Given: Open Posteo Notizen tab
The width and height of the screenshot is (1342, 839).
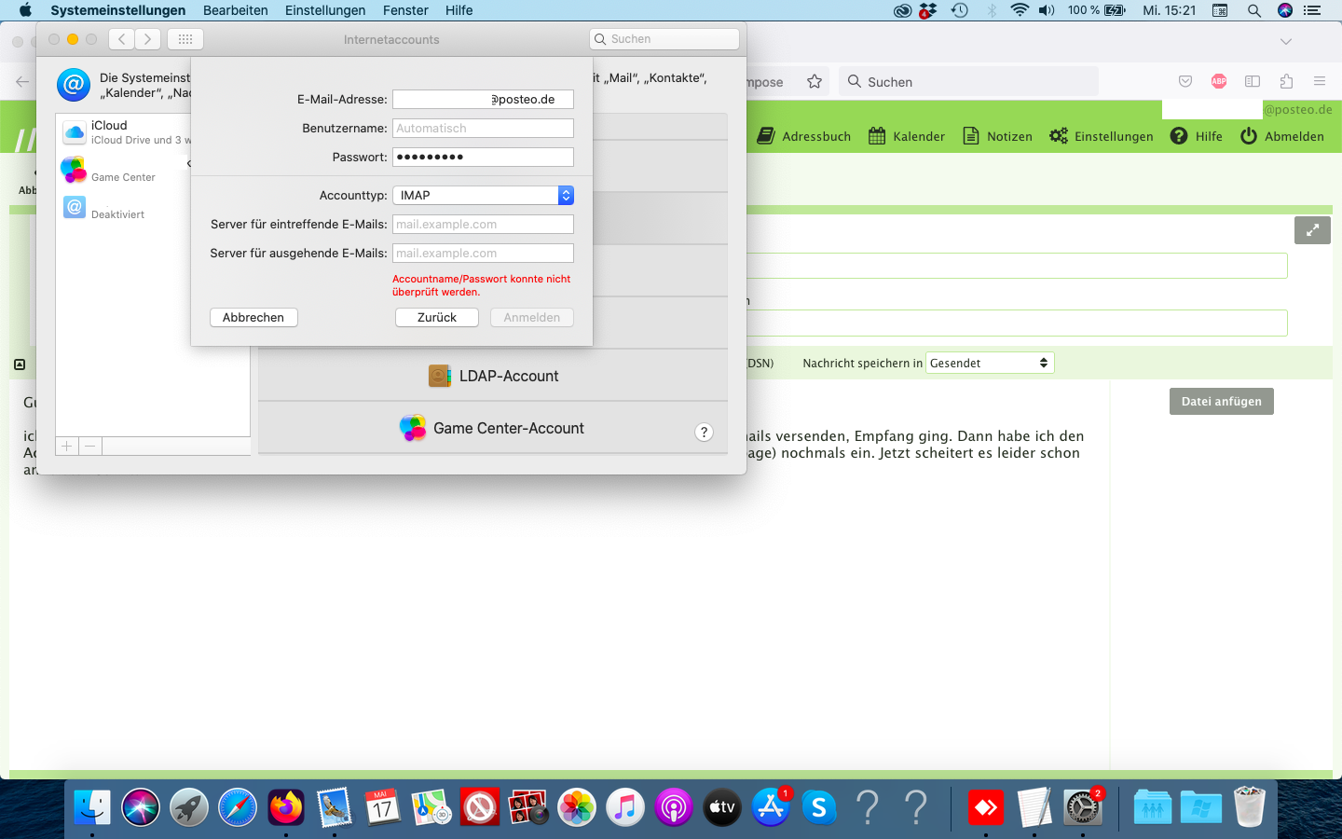Looking at the screenshot, I should [x=997, y=136].
